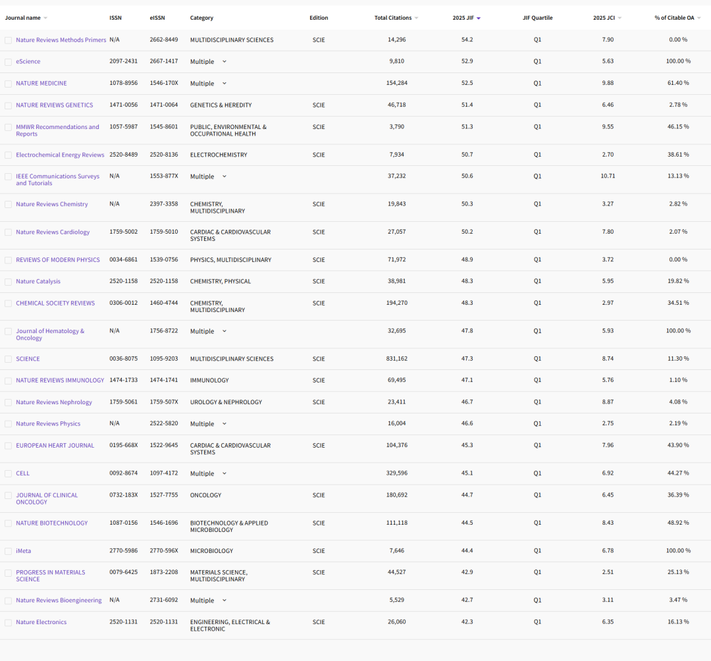Viewport: 711px width, 661px height.
Task: Click the UROLOGY & NEPHROLOGY category cell
Action: coord(226,402)
